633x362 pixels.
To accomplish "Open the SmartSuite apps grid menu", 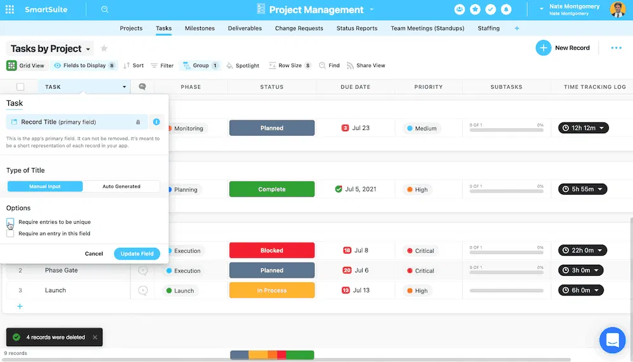I will tap(9, 10).
